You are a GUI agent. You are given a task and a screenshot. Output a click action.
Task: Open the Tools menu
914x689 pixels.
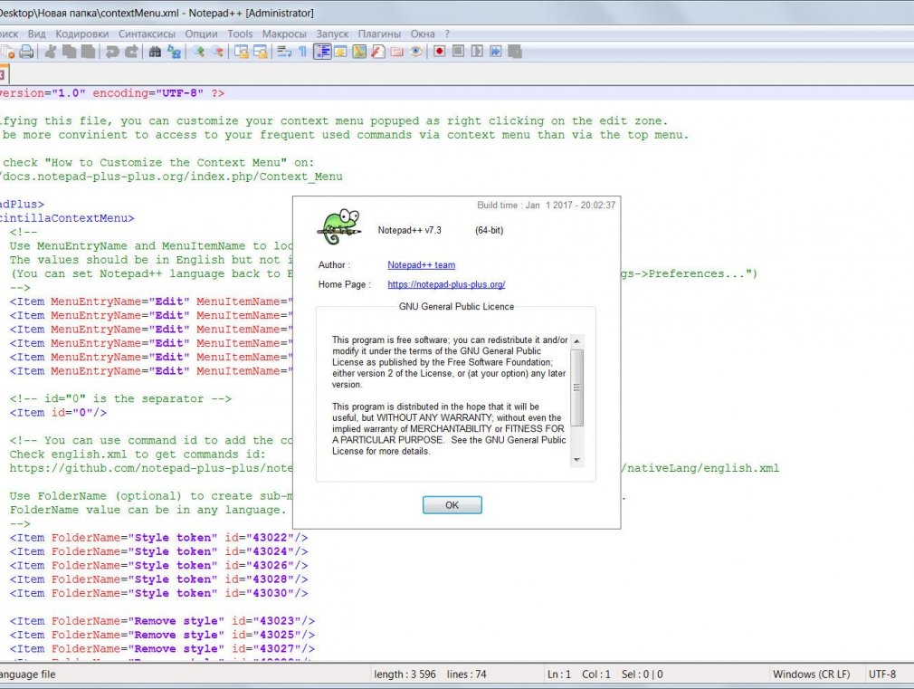pos(240,33)
